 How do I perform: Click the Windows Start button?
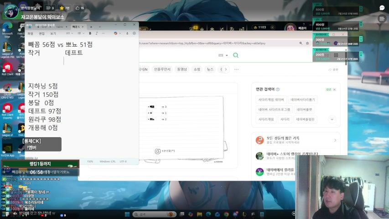click(x=127, y=214)
